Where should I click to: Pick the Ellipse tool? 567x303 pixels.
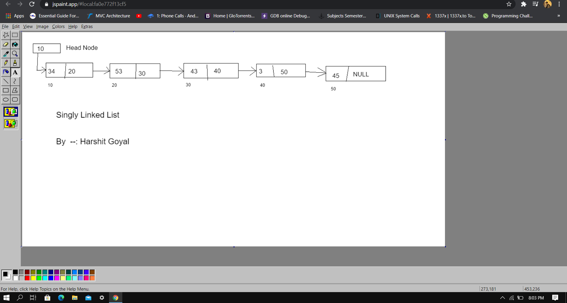click(x=6, y=100)
